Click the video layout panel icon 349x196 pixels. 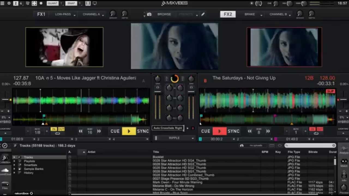pos(88,3)
